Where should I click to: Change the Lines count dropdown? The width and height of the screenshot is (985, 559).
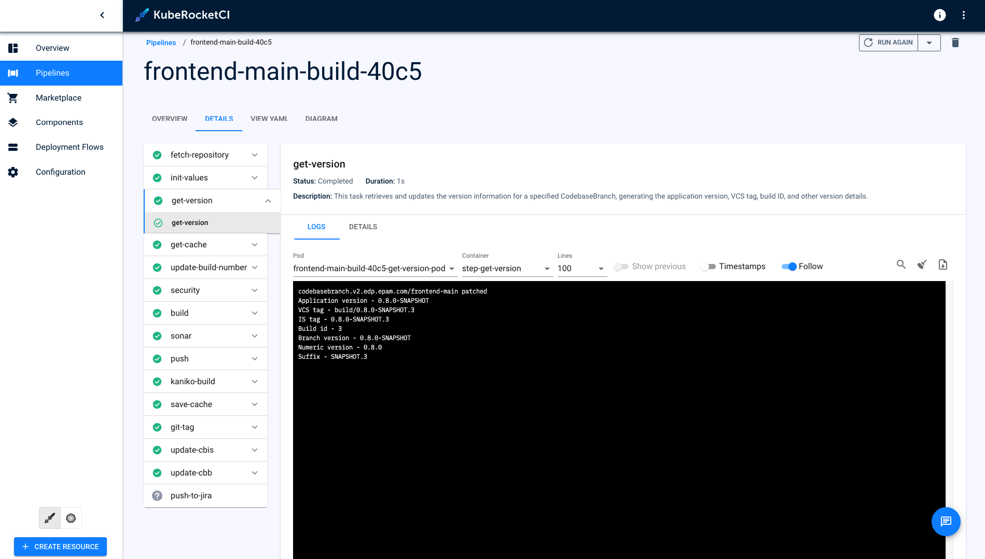582,269
